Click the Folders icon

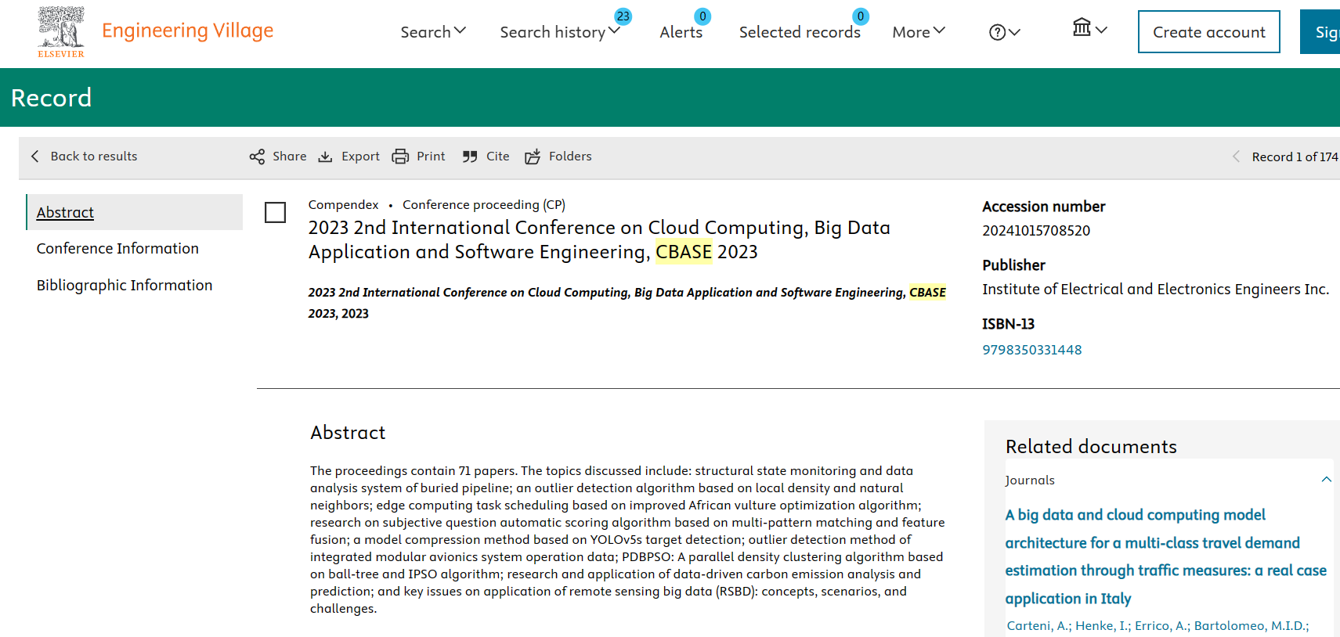[x=533, y=157]
